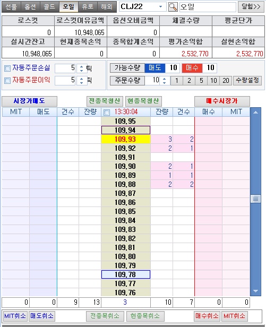
Task: Click the vertical scrollbar thumb
Action: [x=255, y=199]
